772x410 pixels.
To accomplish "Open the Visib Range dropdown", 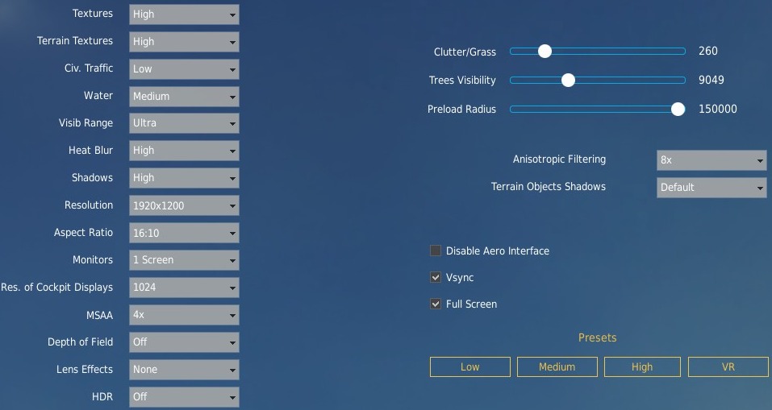I will pyautogui.click(x=184, y=123).
